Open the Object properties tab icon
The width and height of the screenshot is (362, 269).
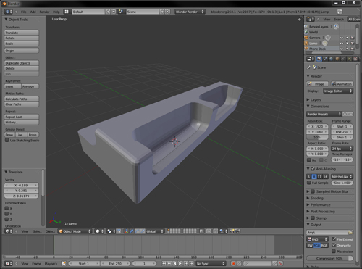click(337, 59)
